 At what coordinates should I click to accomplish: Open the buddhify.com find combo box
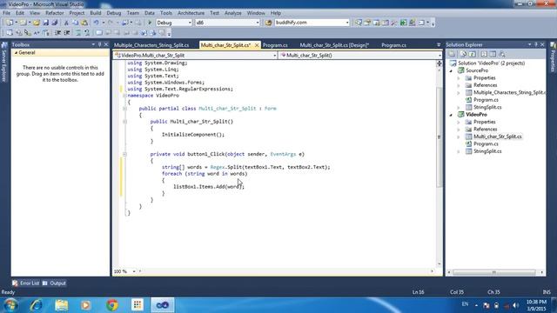347,23
